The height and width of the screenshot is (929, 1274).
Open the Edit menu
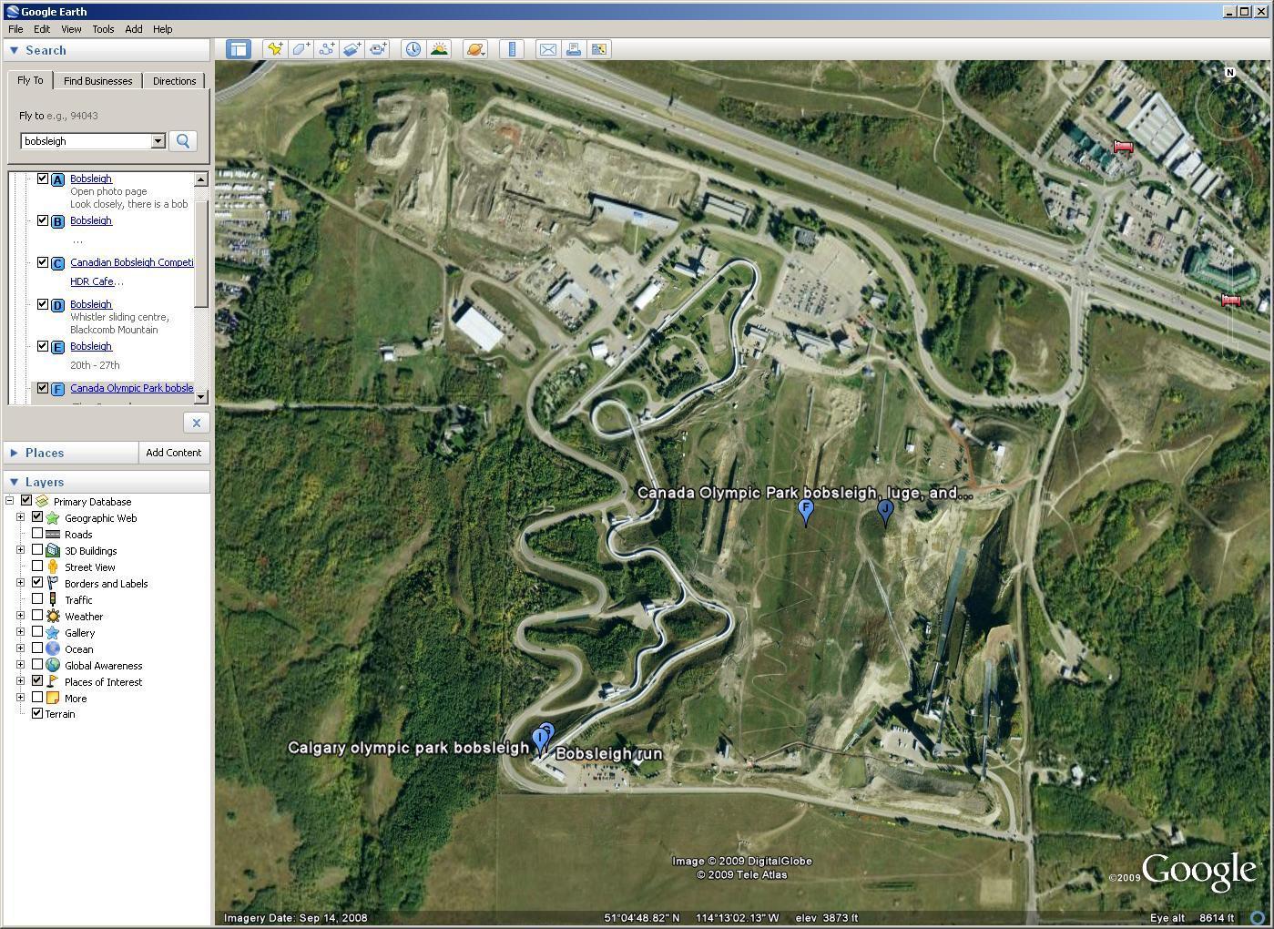pyautogui.click(x=42, y=29)
